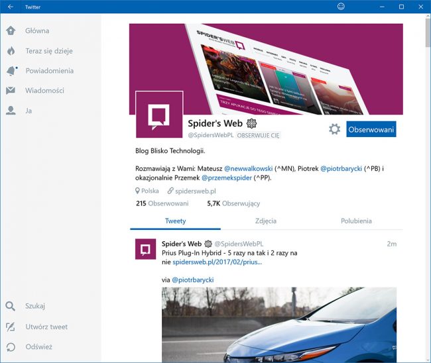Click verified badge in the Prius tweet header

(x=208, y=244)
